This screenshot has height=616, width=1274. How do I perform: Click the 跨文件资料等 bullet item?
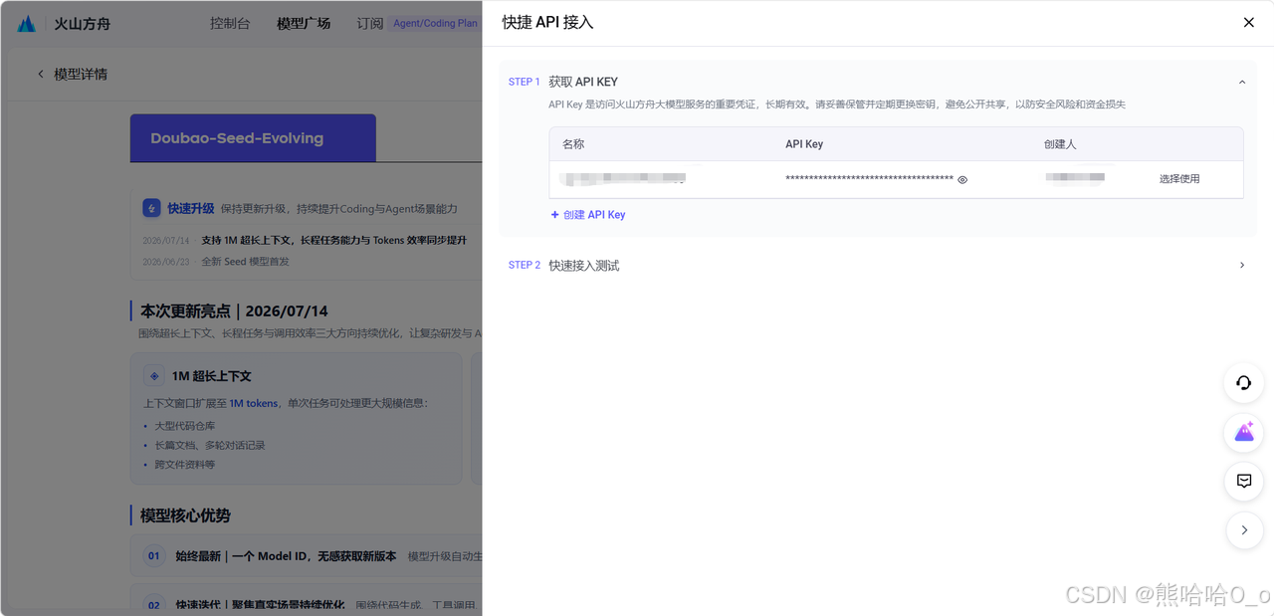click(184, 465)
